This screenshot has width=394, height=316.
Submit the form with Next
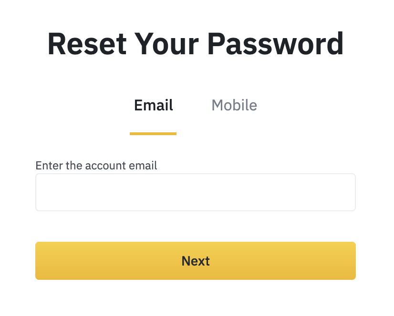coord(195,261)
